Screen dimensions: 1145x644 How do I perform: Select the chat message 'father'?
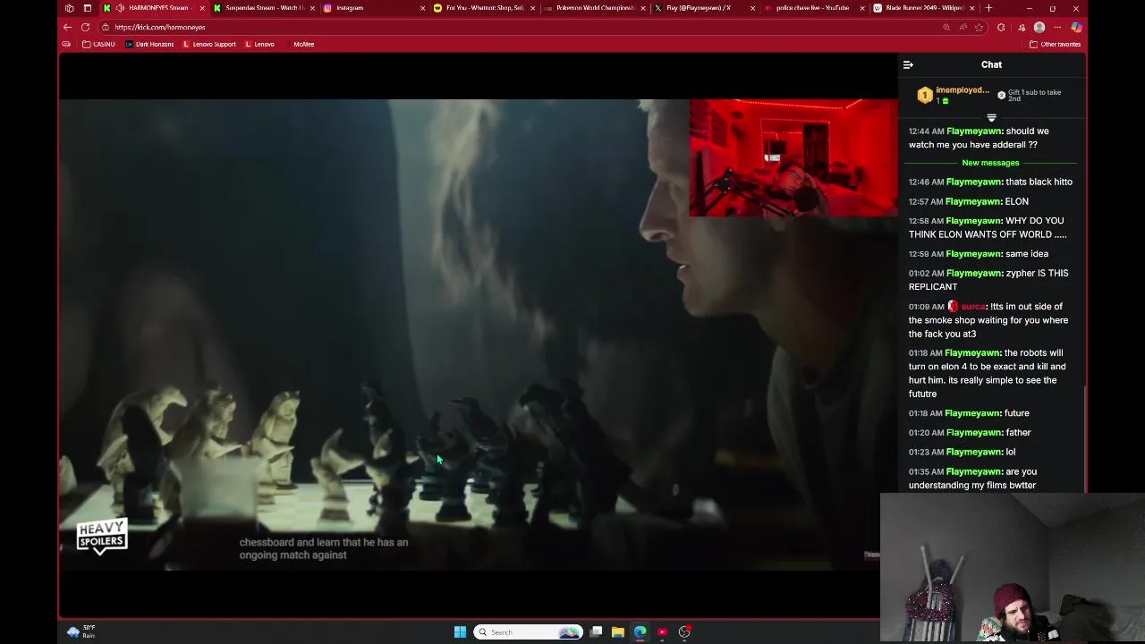[x=1018, y=433]
